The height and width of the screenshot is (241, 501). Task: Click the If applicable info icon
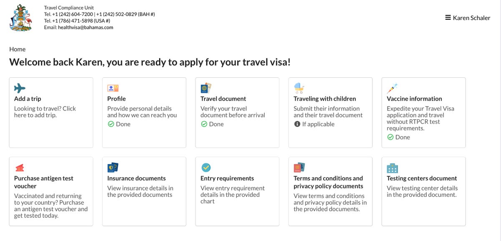coord(297,124)
